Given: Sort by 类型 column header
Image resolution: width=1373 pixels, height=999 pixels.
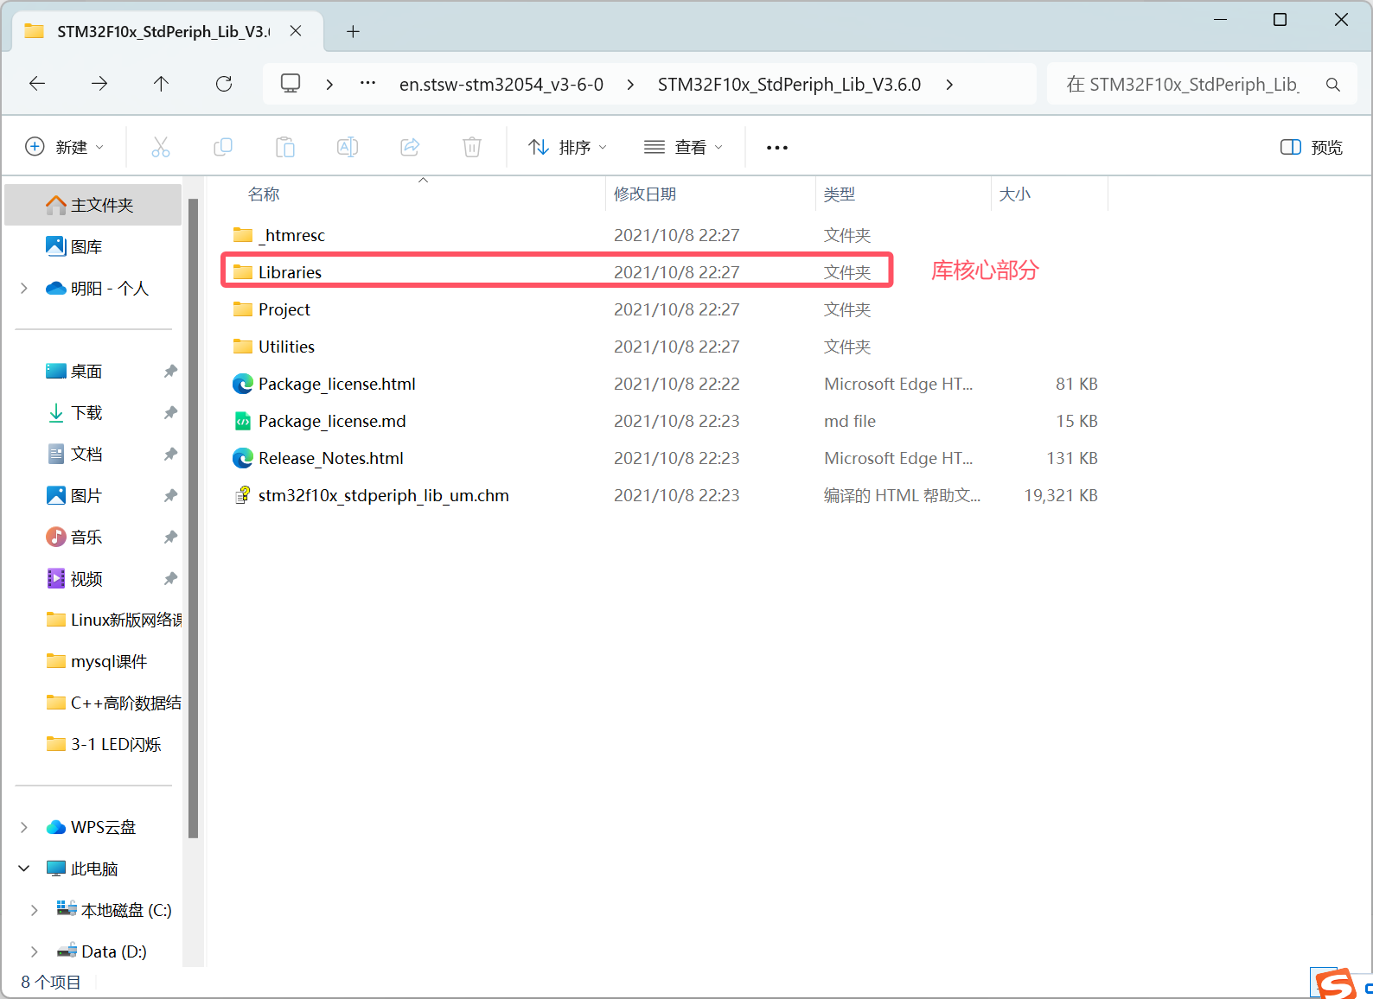Looking at the screenshot, I should 840,194.
